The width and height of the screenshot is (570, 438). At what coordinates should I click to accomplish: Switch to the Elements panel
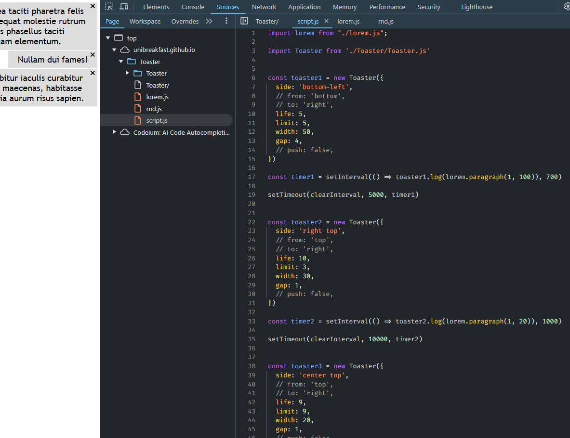click(x=156, y=7)
